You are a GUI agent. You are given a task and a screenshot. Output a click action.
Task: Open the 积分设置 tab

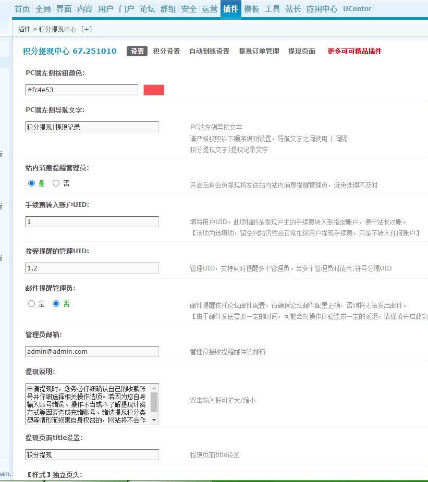pos(166,51)
